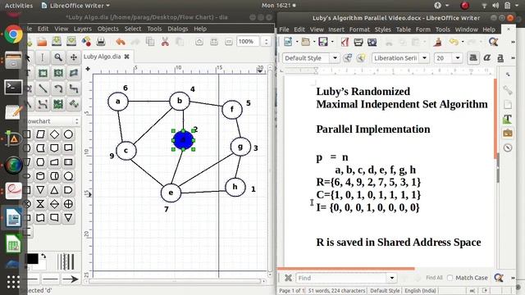Click word count in Writer status bar
Screen dimensions: 525x295
pyautogui.click(x=336, y=291)
